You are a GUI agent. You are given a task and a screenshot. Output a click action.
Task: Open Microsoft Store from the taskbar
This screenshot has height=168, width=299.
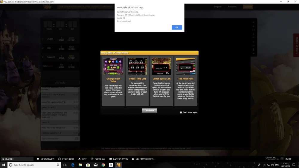(88, 165)
